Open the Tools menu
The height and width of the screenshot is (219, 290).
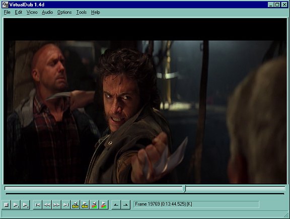point(82,12)
